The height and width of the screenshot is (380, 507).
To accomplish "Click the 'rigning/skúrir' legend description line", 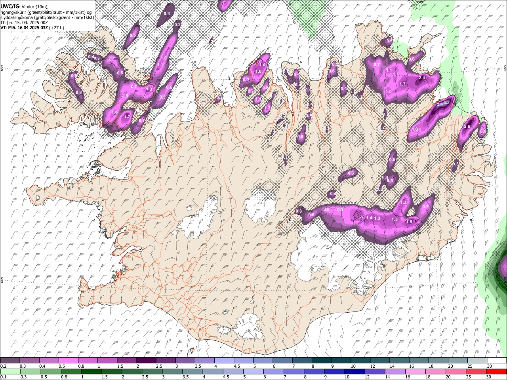I will pos(46,12).
